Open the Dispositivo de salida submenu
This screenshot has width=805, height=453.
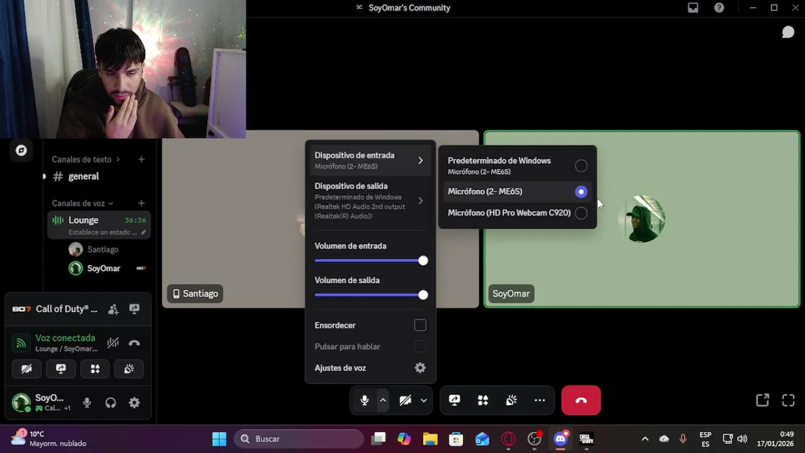(x=370, y=201)
